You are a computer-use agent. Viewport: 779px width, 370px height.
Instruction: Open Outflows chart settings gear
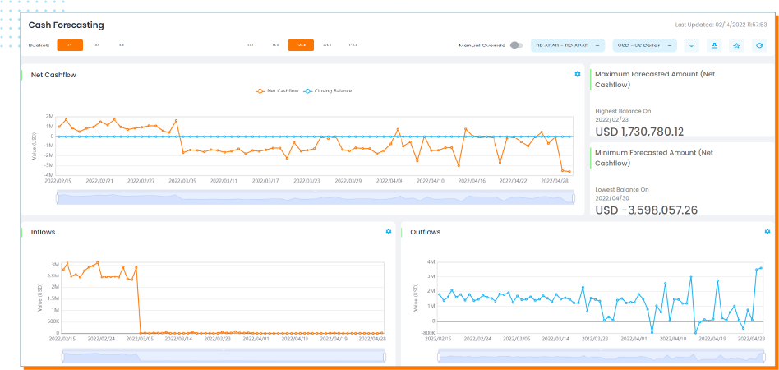pyautogui.click(x=767, y=231)
